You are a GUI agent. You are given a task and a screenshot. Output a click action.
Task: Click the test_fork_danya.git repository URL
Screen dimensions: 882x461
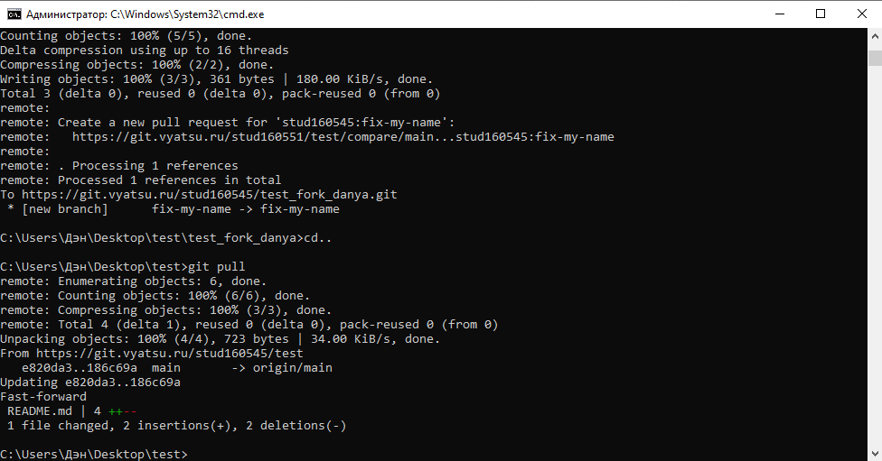(209, 195)
